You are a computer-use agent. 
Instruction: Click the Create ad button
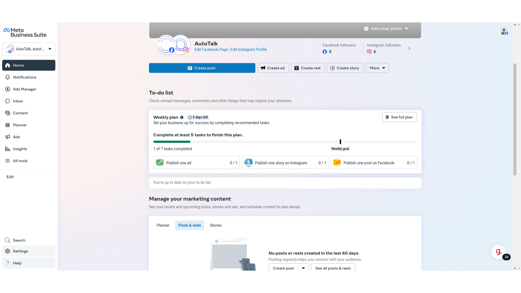point(273,68)
